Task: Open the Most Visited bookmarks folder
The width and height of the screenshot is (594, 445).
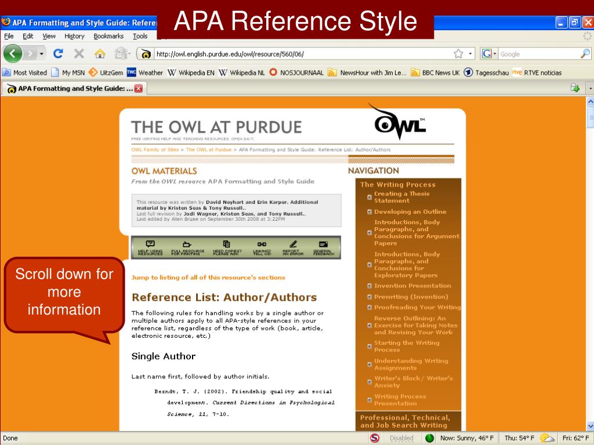Action: (x=24, y=72)
